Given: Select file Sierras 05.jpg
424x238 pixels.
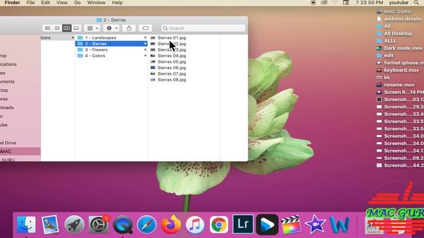Looking at the screenshot, I should click(x=172, y=61).
